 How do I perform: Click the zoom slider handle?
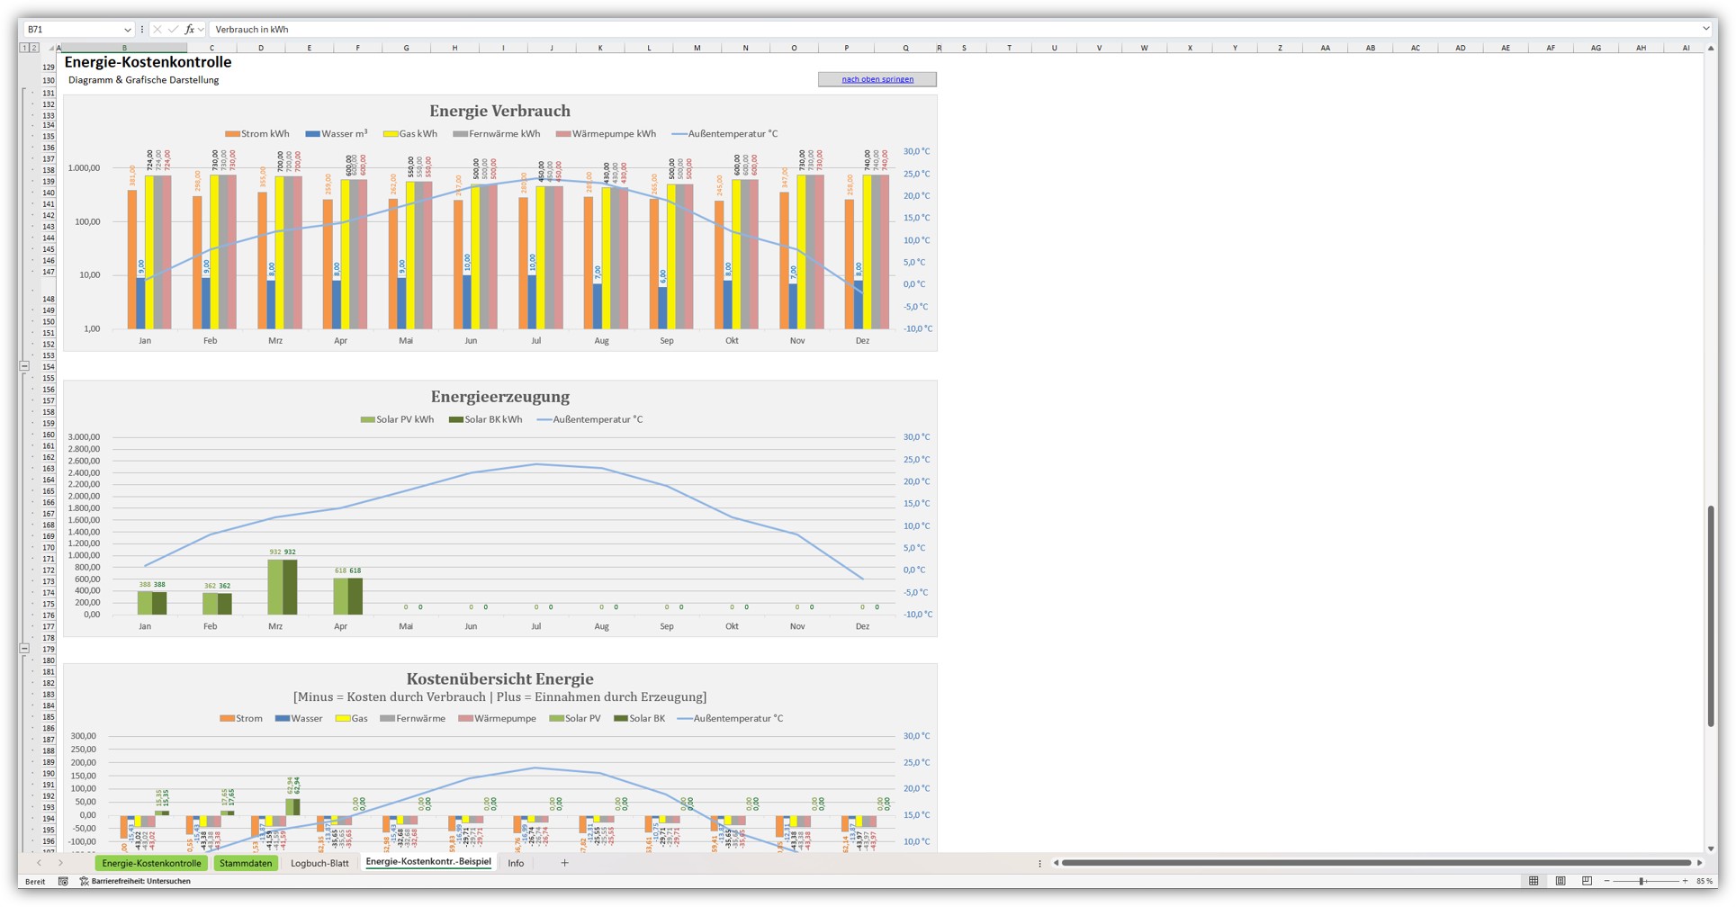tap(1642, 882)
